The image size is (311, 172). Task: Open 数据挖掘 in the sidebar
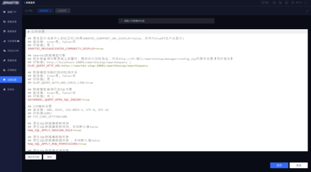[12, 61]
